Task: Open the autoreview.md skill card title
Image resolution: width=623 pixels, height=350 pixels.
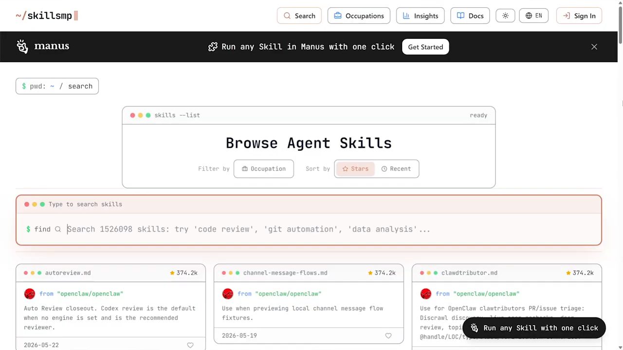Action: pyautogui.click(x=68, y=273)
